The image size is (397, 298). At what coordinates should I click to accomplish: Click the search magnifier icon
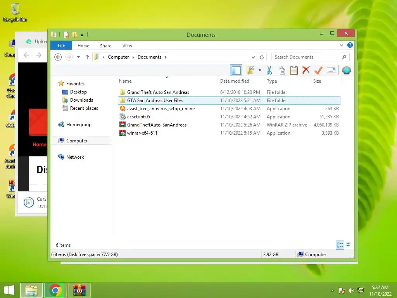click(344, 57)
